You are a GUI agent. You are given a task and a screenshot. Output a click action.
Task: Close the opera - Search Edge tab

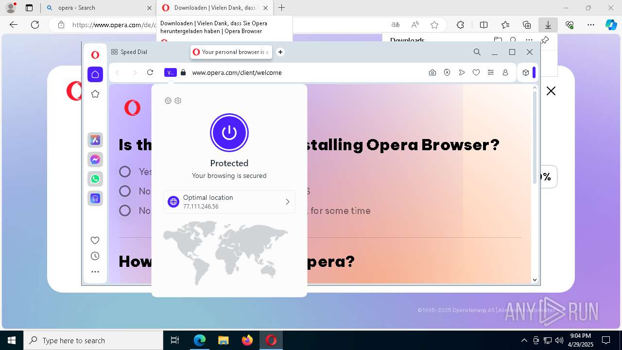tap(149, 8)
